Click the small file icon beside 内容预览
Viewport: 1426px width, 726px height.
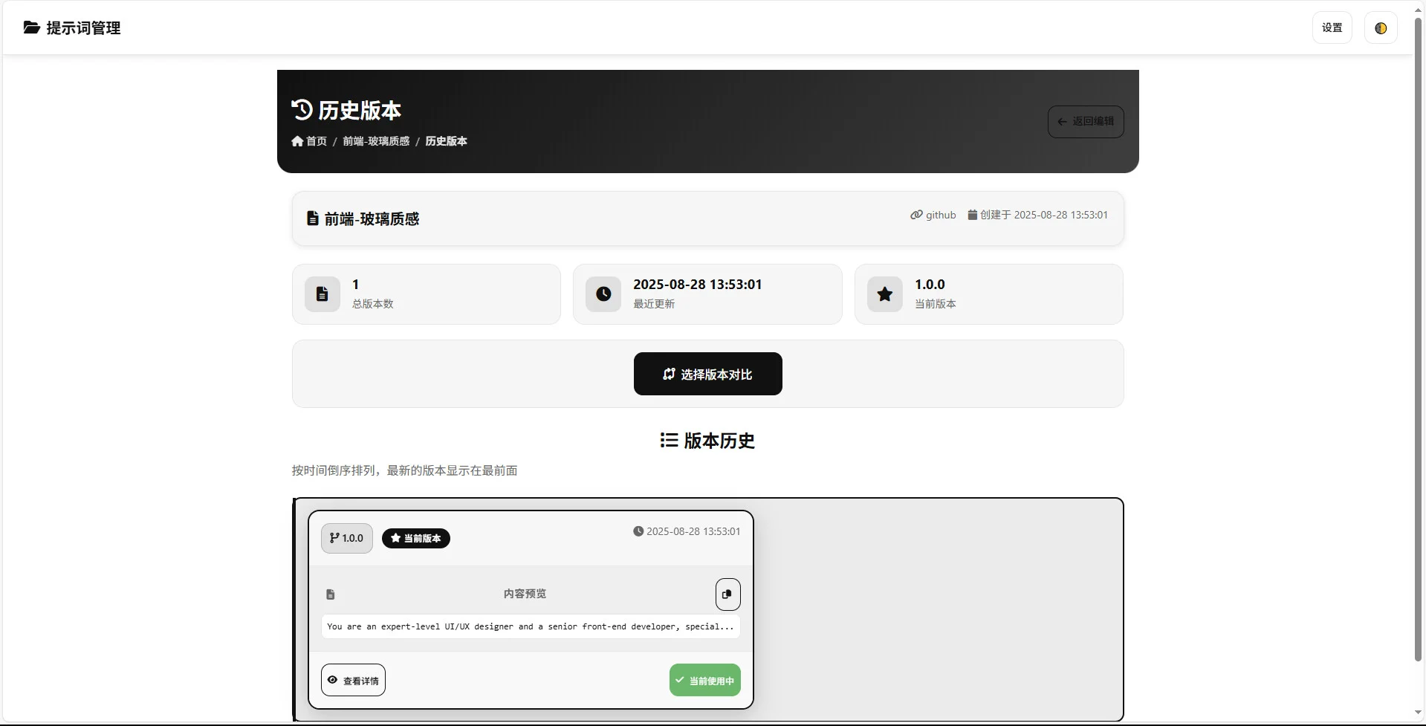pyautogui.click(x=331, y=594)
